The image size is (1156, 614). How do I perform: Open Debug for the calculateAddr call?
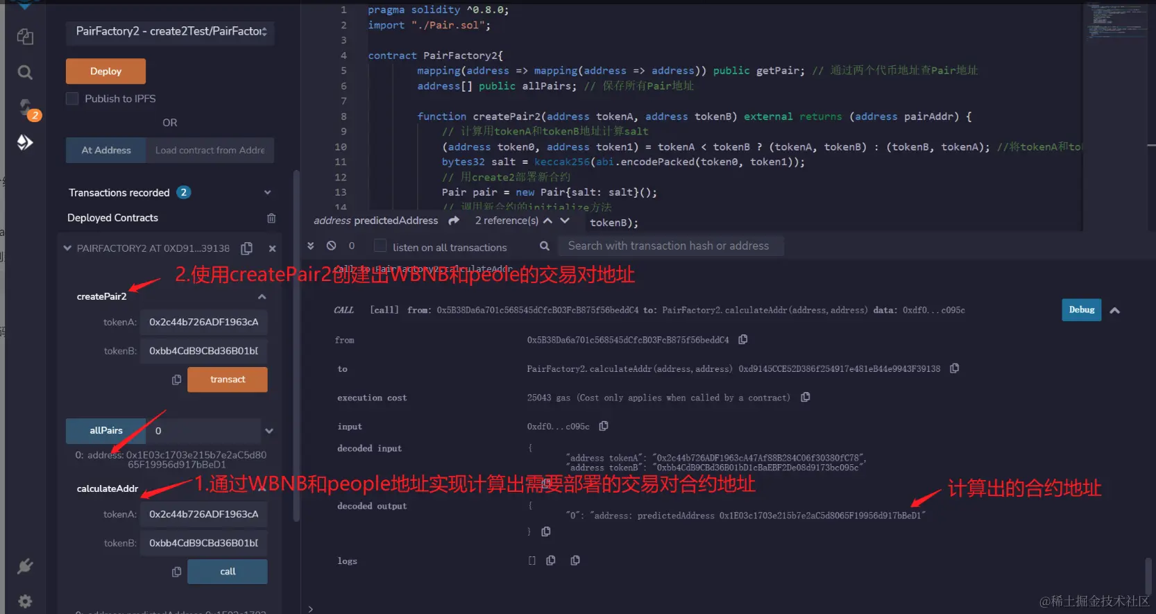(x=1082, y=310)
